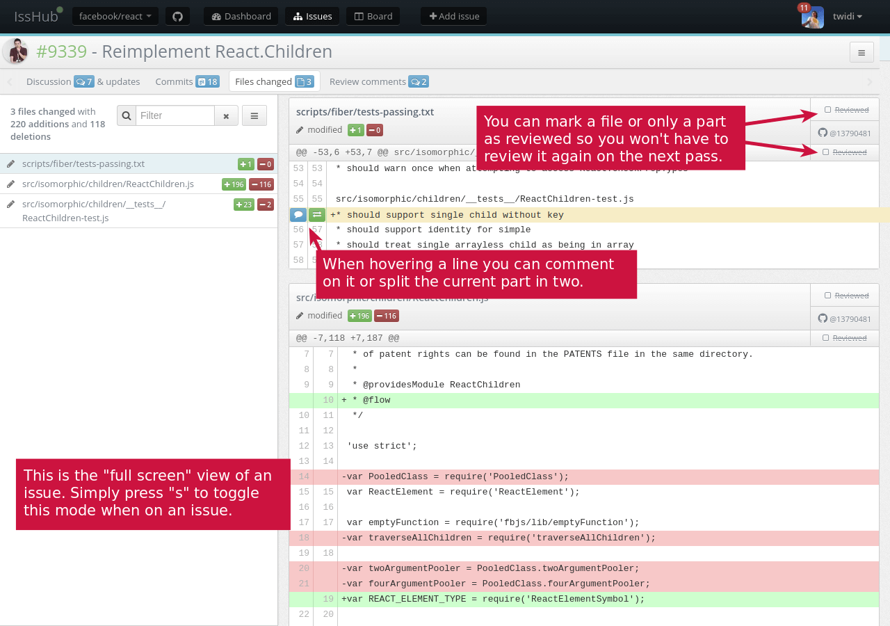890x626 pixels.
Task: Switch to the Commits tab
Action: point(186,81)
